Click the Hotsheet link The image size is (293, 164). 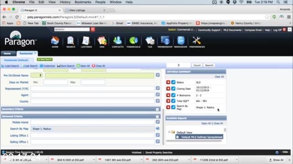point(136,153)
